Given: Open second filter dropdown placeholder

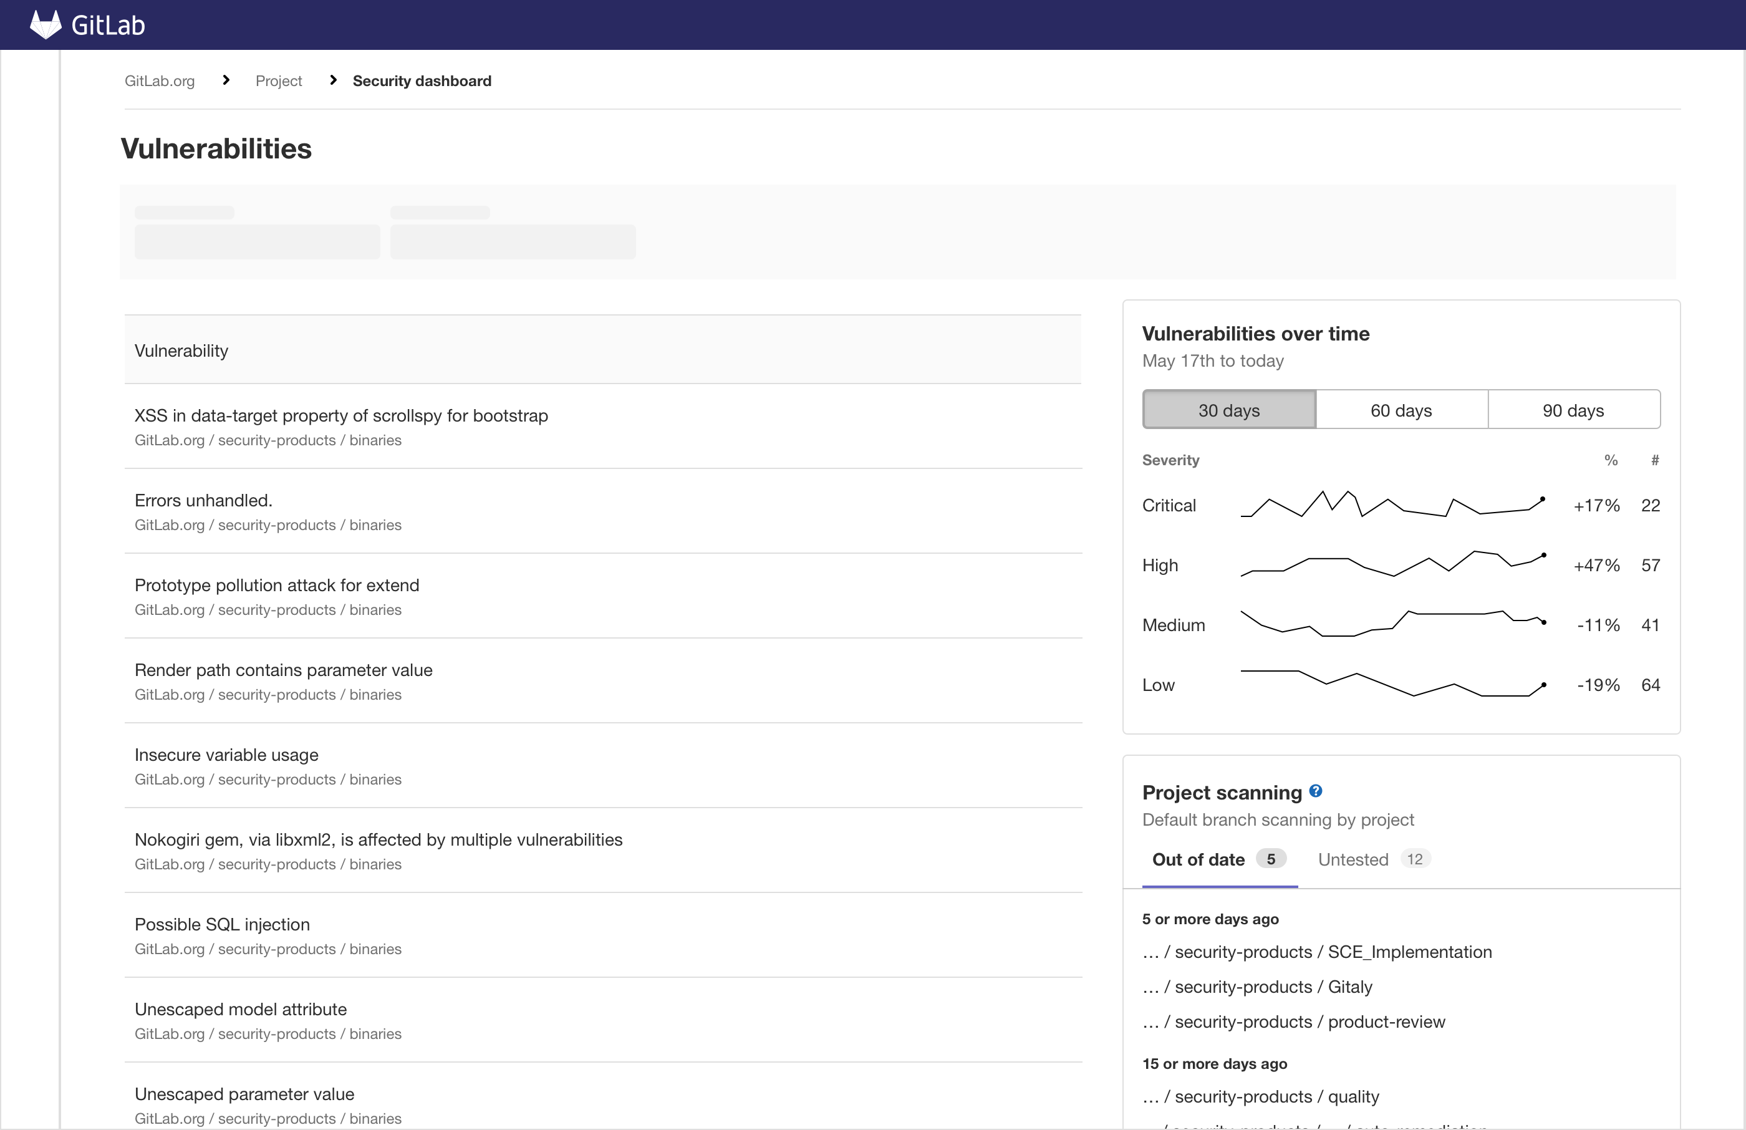Looking at the screenshot, I should 513,241.
